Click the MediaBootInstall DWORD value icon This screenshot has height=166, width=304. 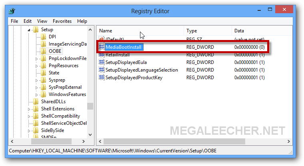pyautogui.click(x=102, y=47)
